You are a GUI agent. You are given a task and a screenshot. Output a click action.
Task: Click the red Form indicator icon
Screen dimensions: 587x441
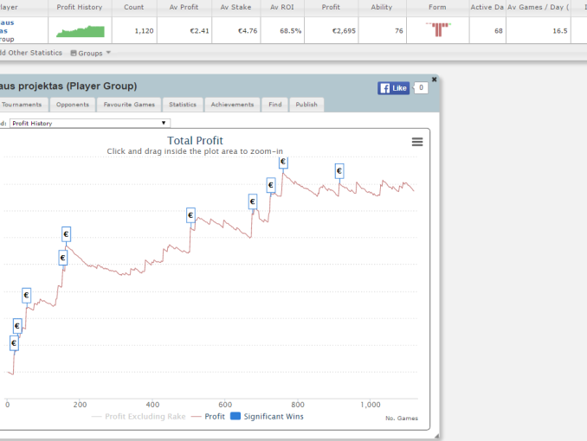pyautogui.click(x=438, y=31)
